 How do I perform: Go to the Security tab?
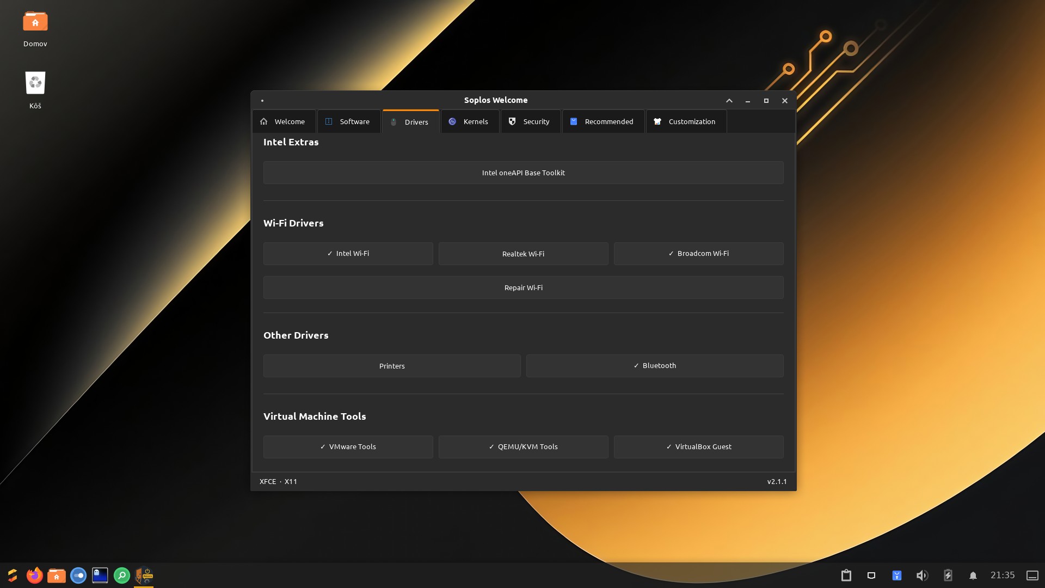[531, 121]
